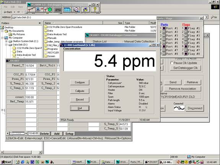
Task: Click Internet Explorer icon in quick launch
Action: coord(23,162)
